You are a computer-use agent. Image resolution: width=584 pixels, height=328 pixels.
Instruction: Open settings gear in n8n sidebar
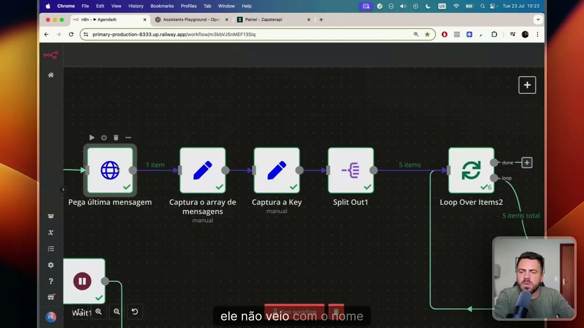tap(51, 265)
